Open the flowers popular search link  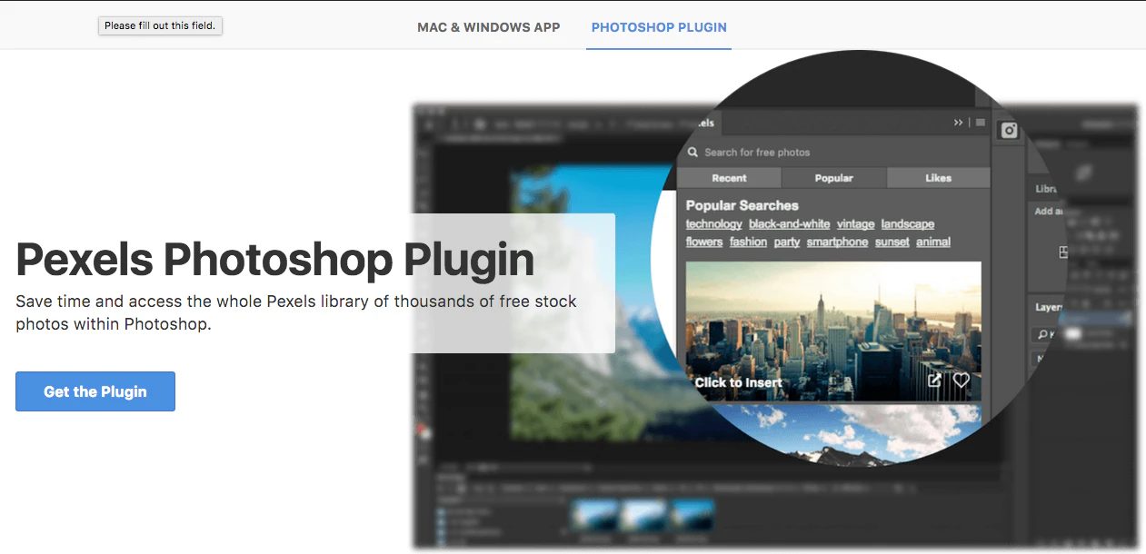point(704,242)
